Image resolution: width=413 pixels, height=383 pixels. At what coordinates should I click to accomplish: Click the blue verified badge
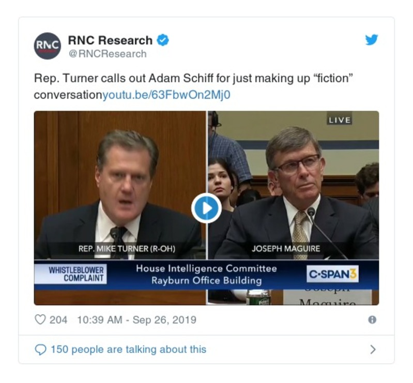coord(163,40)
